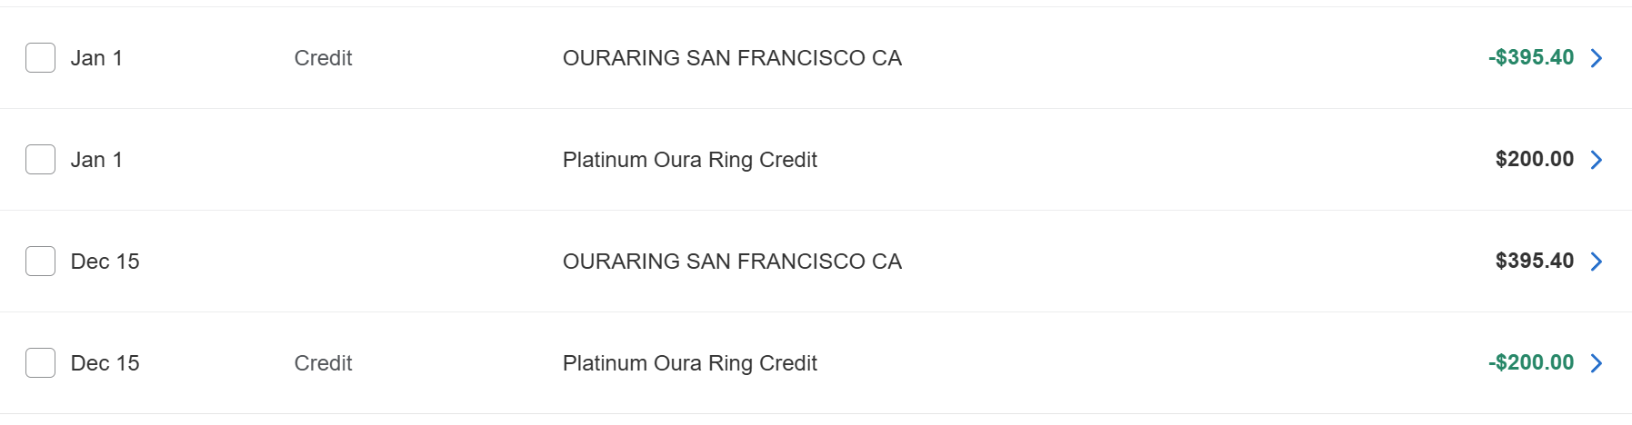The image size is (1632, 425).
Task: Expand the chevron beside the $395.40 charge
Action: click(1596, 262)
